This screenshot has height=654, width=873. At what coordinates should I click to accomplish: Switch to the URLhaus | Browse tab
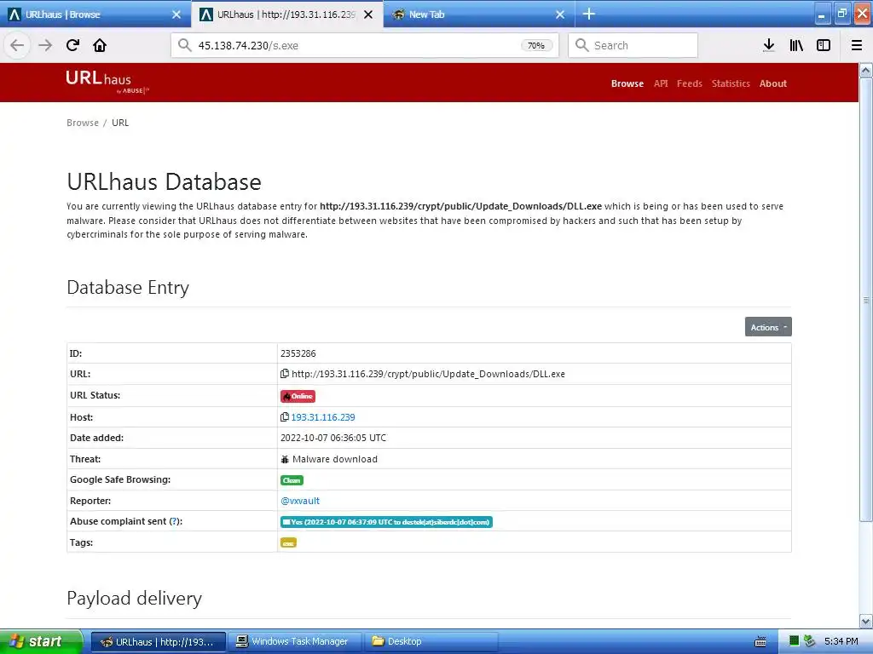click(95, 14)
